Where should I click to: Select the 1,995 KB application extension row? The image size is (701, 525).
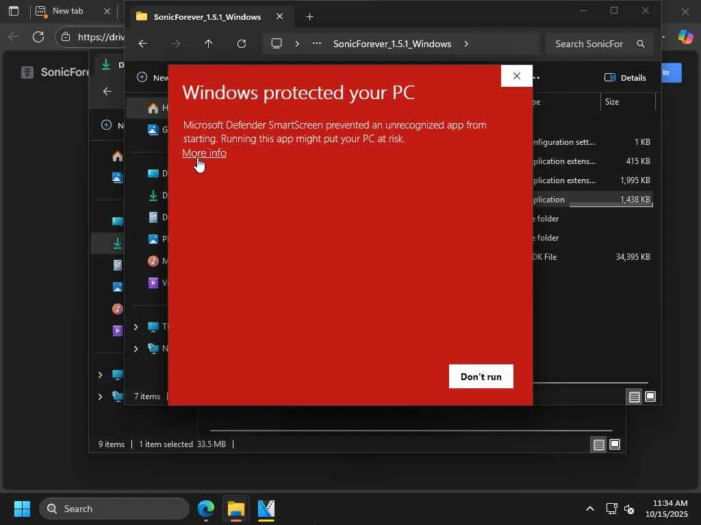pyautogui.click(x=591, y=180)
